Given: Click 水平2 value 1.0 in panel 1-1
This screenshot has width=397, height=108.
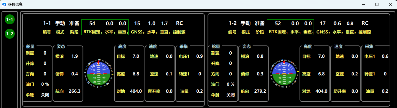Looking at the screenshot, I should click(x=152, y=23).
